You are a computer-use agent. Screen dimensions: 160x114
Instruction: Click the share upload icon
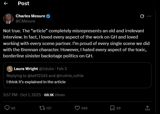(148, 108)
